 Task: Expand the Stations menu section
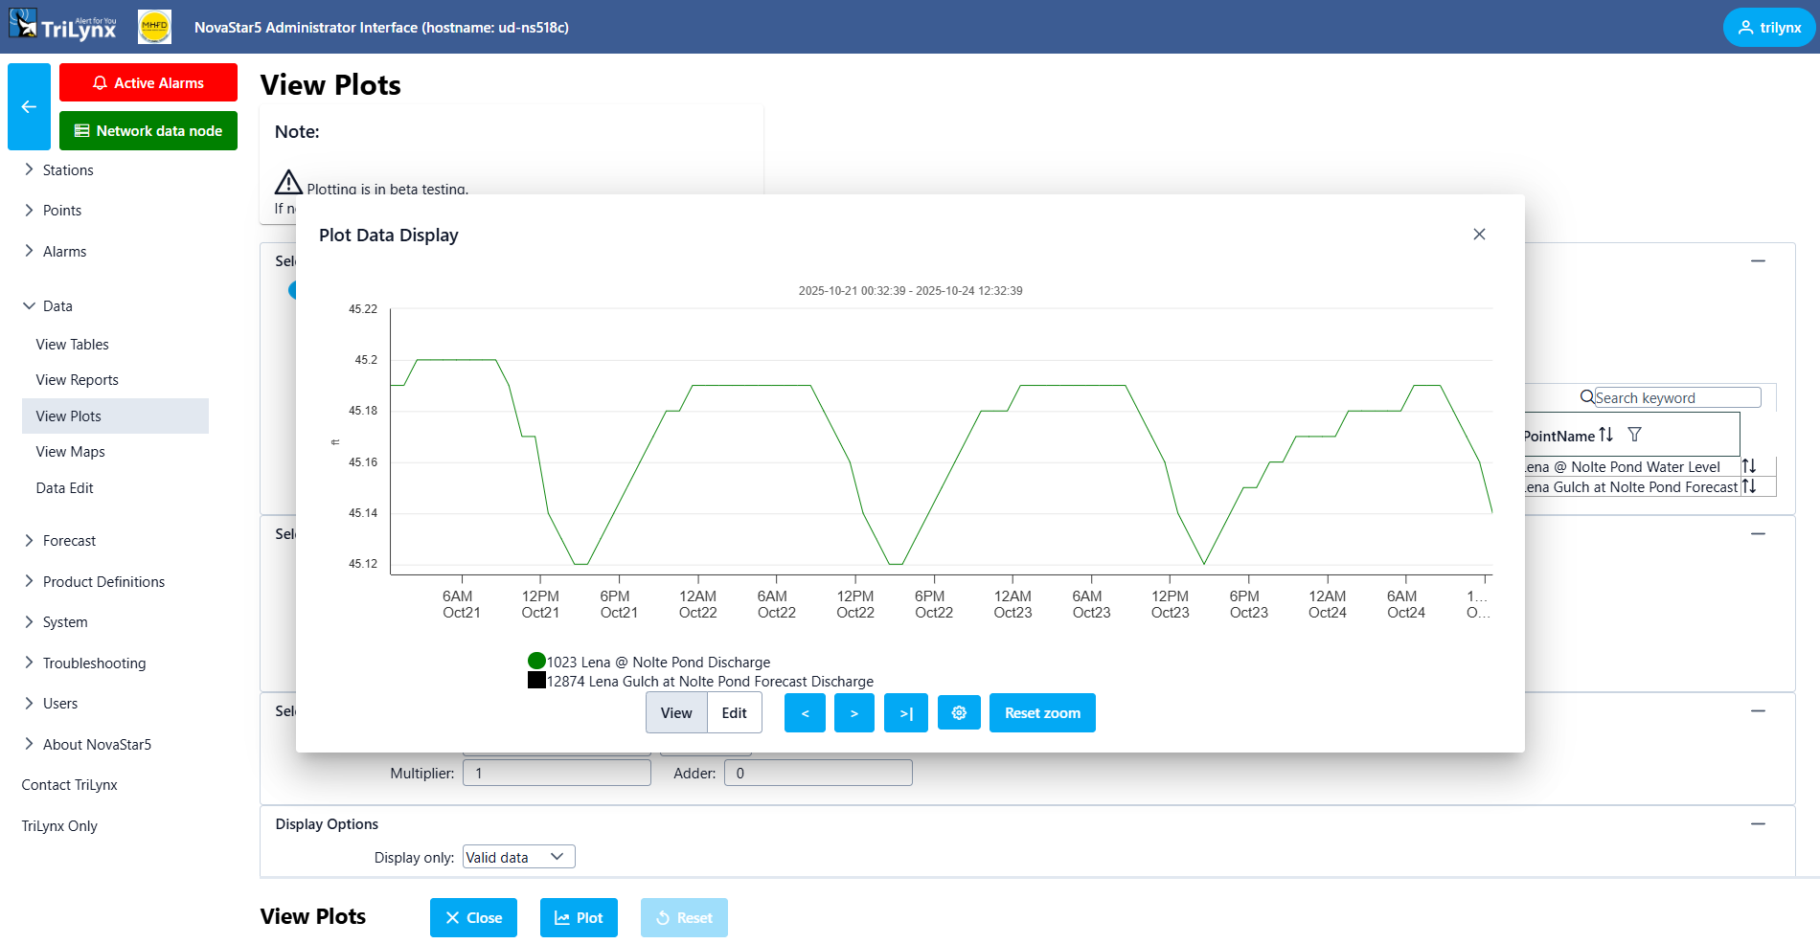click(68, 170)
